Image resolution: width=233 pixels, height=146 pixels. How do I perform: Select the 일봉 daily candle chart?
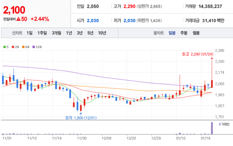[x=172, y=33]
